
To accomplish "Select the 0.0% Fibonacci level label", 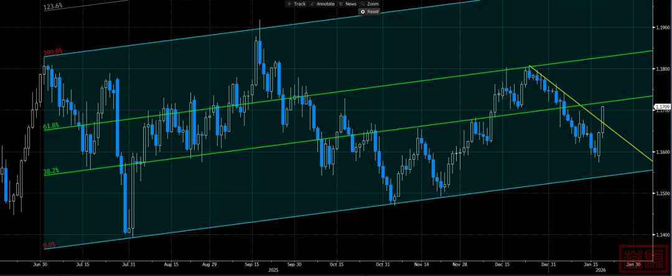I will (50, 245).
